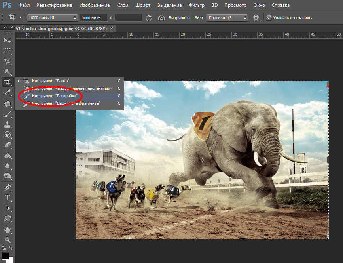The image size is (343, 263).
Task: Select the Move tool
Action: coord(7,40)
